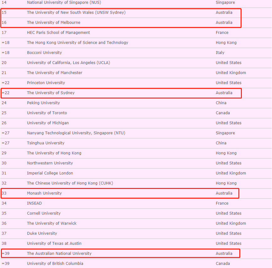Select the INSEAD name
The height and width of the screenshot is (268, 272).
(x=34, y=203)
